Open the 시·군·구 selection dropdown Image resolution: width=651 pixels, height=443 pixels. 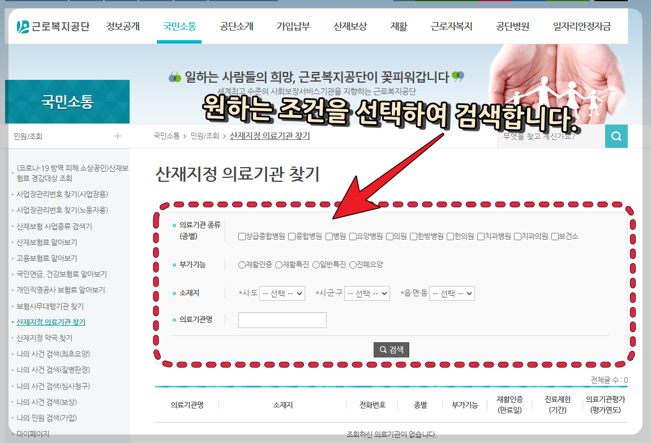point(367,293)
